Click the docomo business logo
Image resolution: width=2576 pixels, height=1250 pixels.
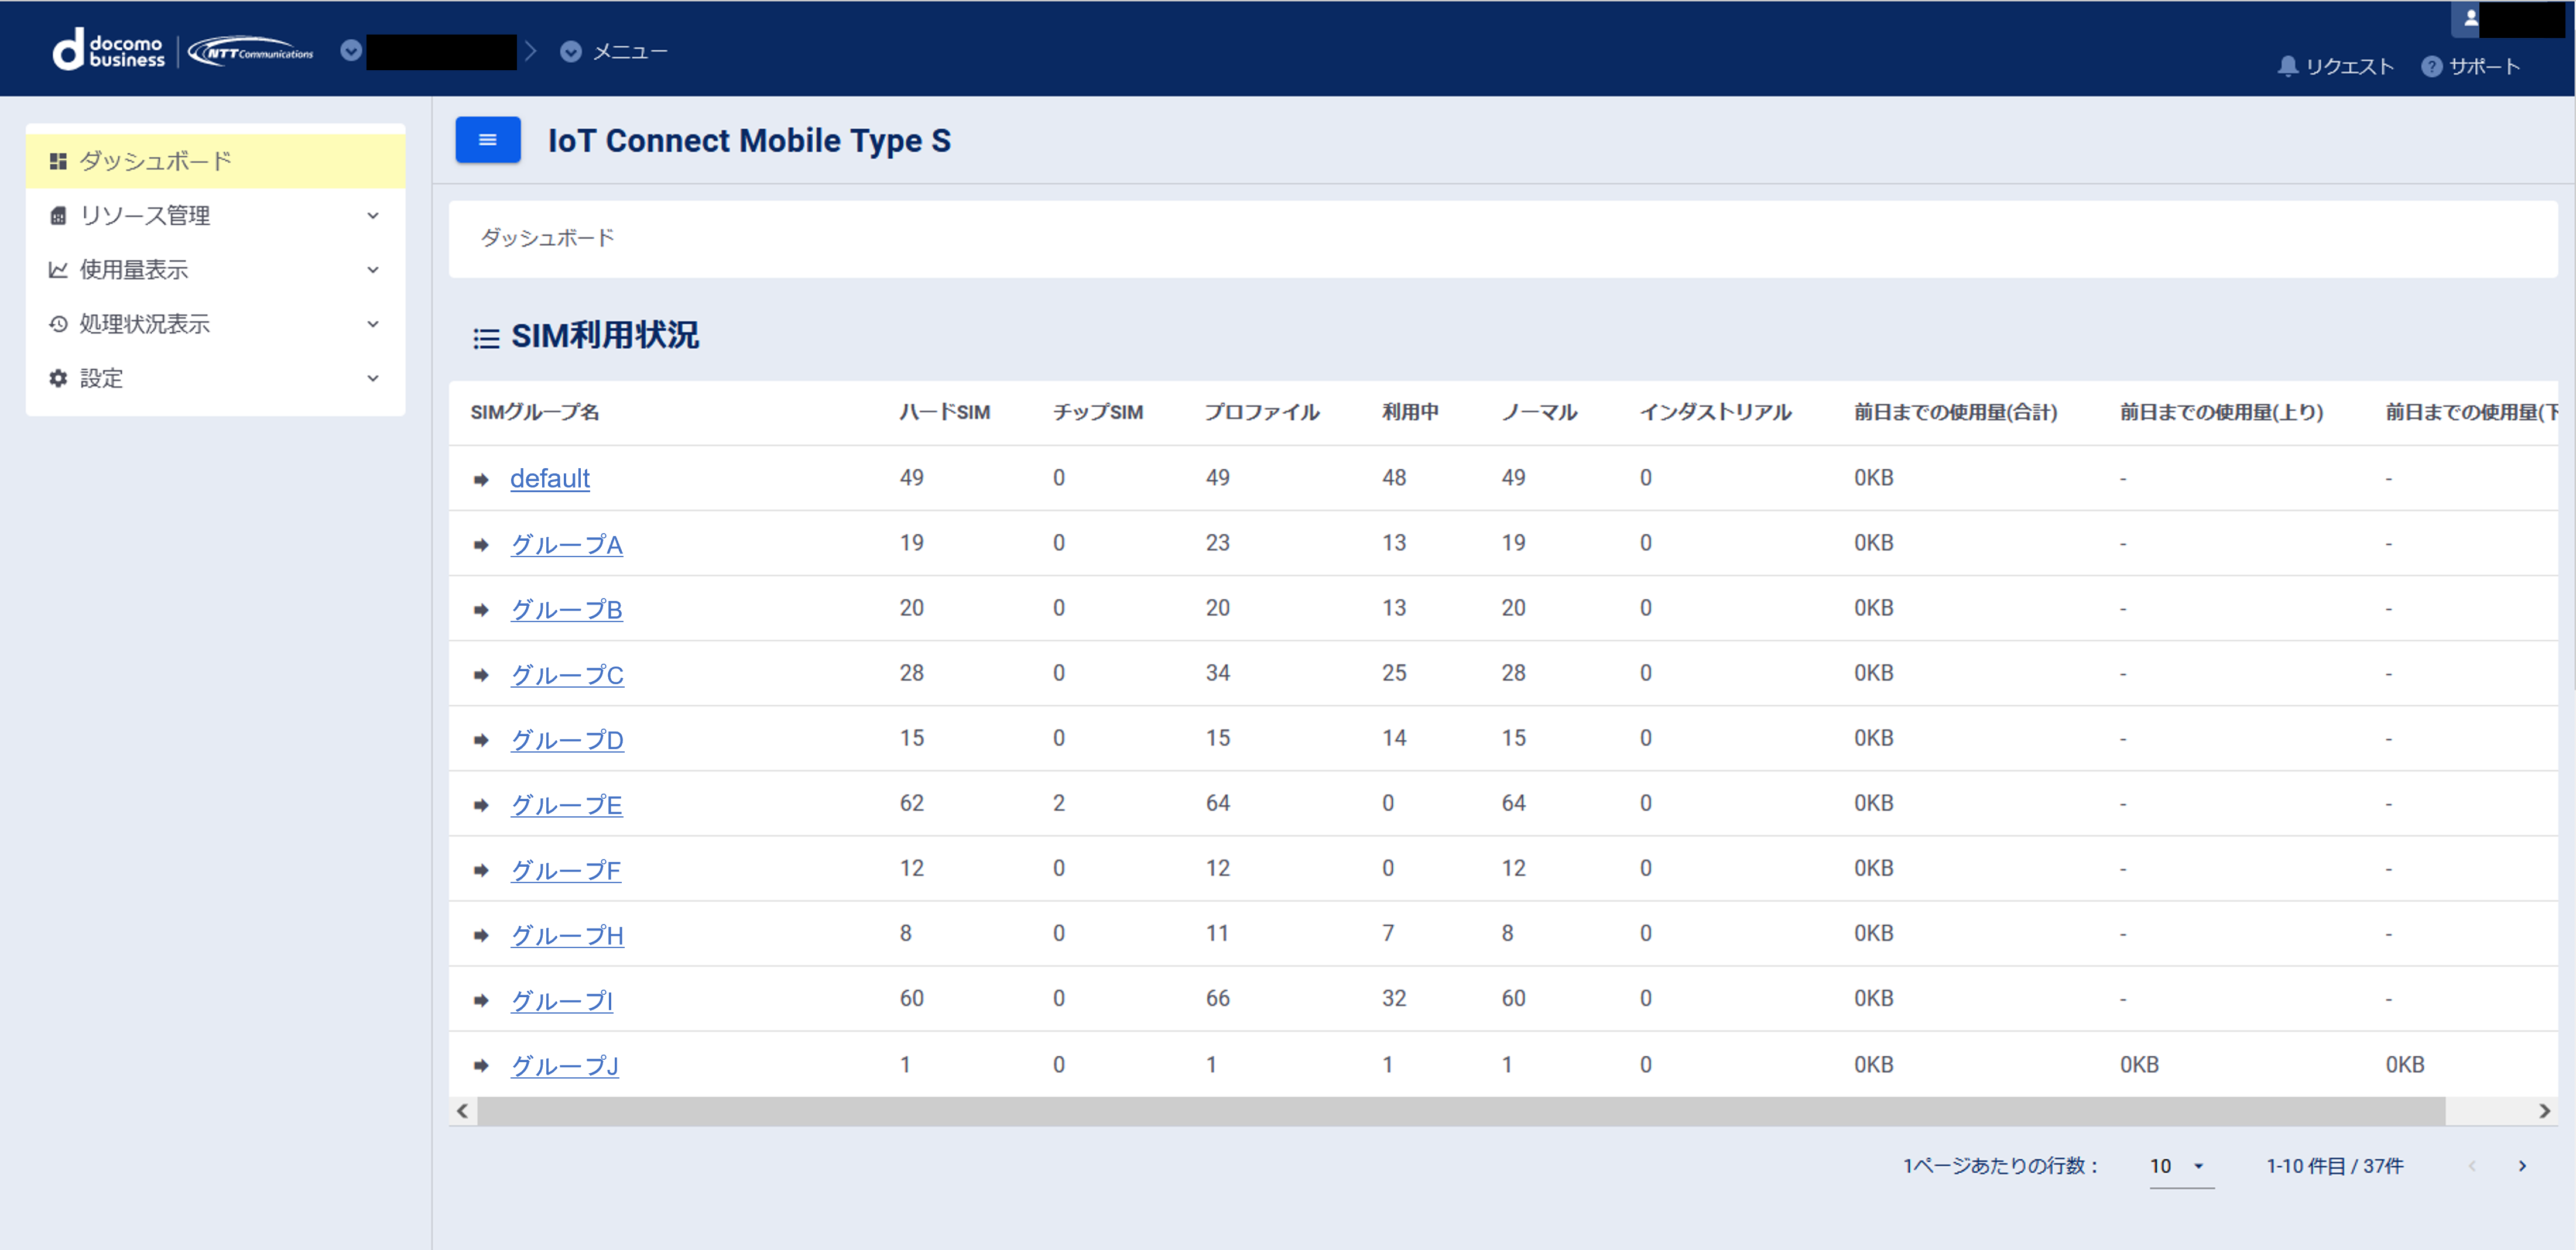(x=109, y=50)
